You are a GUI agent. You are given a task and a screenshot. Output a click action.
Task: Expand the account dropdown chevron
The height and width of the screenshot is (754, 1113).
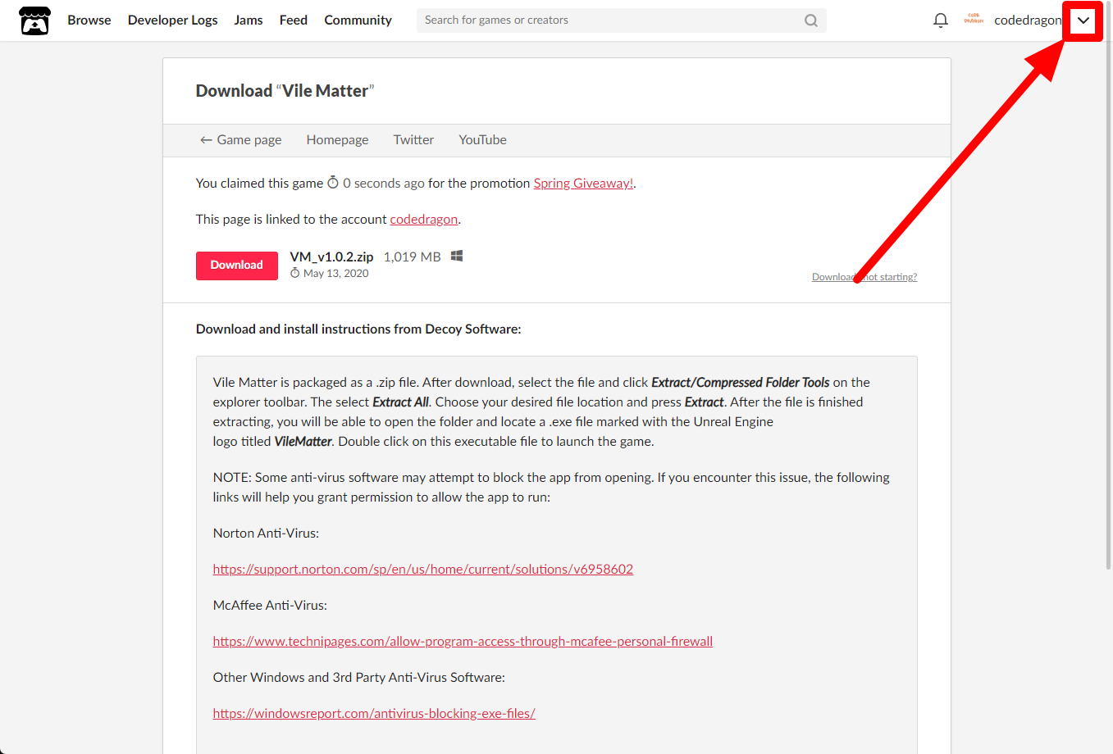click(x=1083, y=20)
